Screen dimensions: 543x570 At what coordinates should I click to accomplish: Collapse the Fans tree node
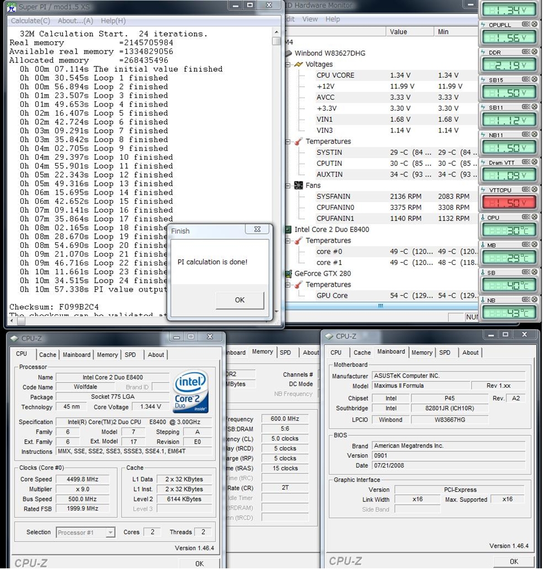tap(288, 185)
